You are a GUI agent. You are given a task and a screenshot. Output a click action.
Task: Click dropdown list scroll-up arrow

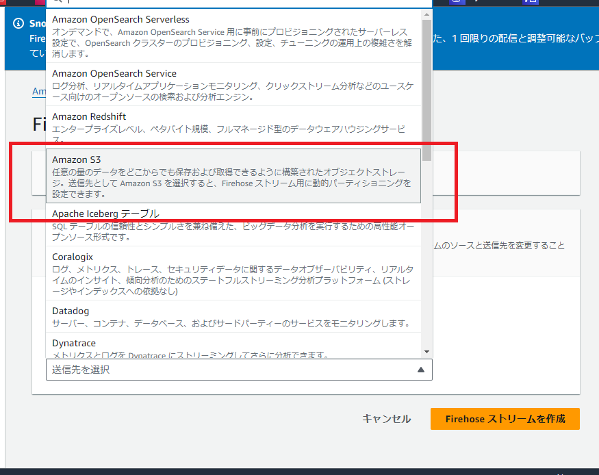pyautogui.click(x=426, y=14)
